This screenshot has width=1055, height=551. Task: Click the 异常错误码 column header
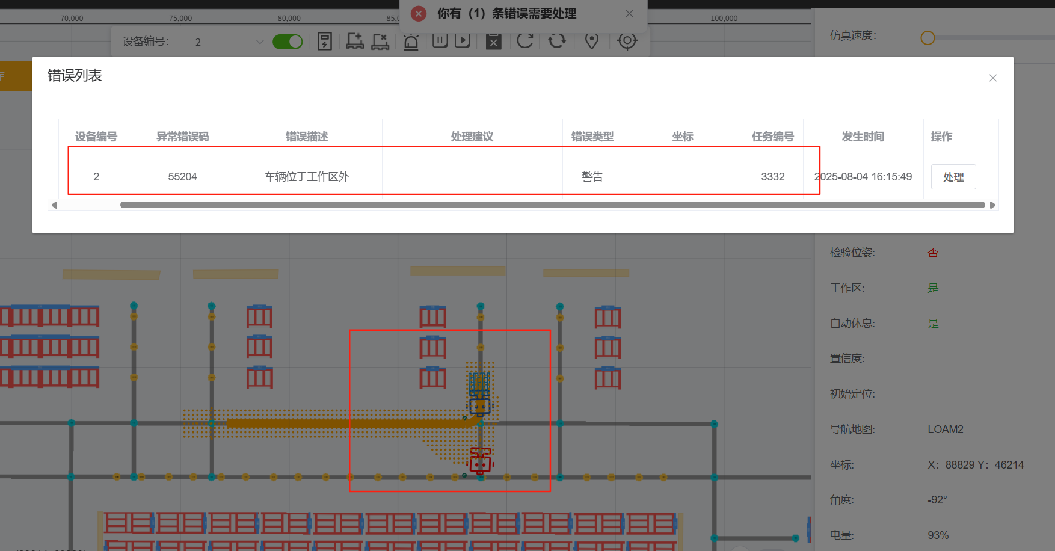pyautogui.click(x=182, y=137)
